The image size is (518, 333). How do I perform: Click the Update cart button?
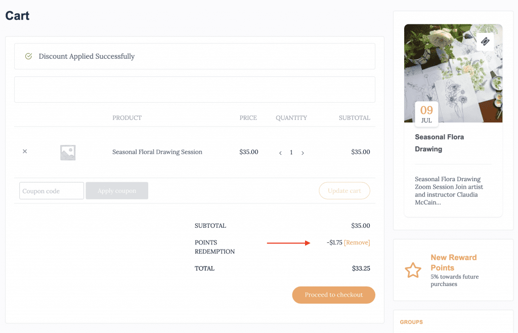(x=344, y=191)
